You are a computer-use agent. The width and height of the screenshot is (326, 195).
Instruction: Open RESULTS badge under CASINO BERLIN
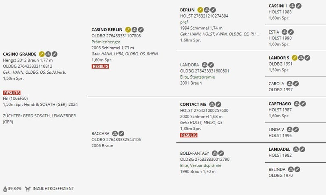coord(100,66)
